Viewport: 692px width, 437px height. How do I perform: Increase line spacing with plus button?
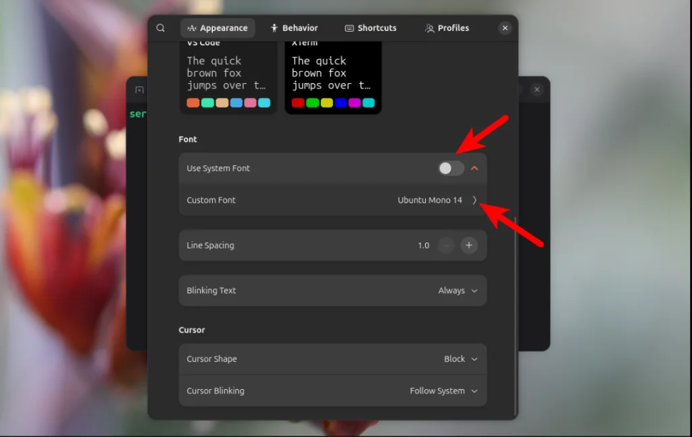(469, 245)
